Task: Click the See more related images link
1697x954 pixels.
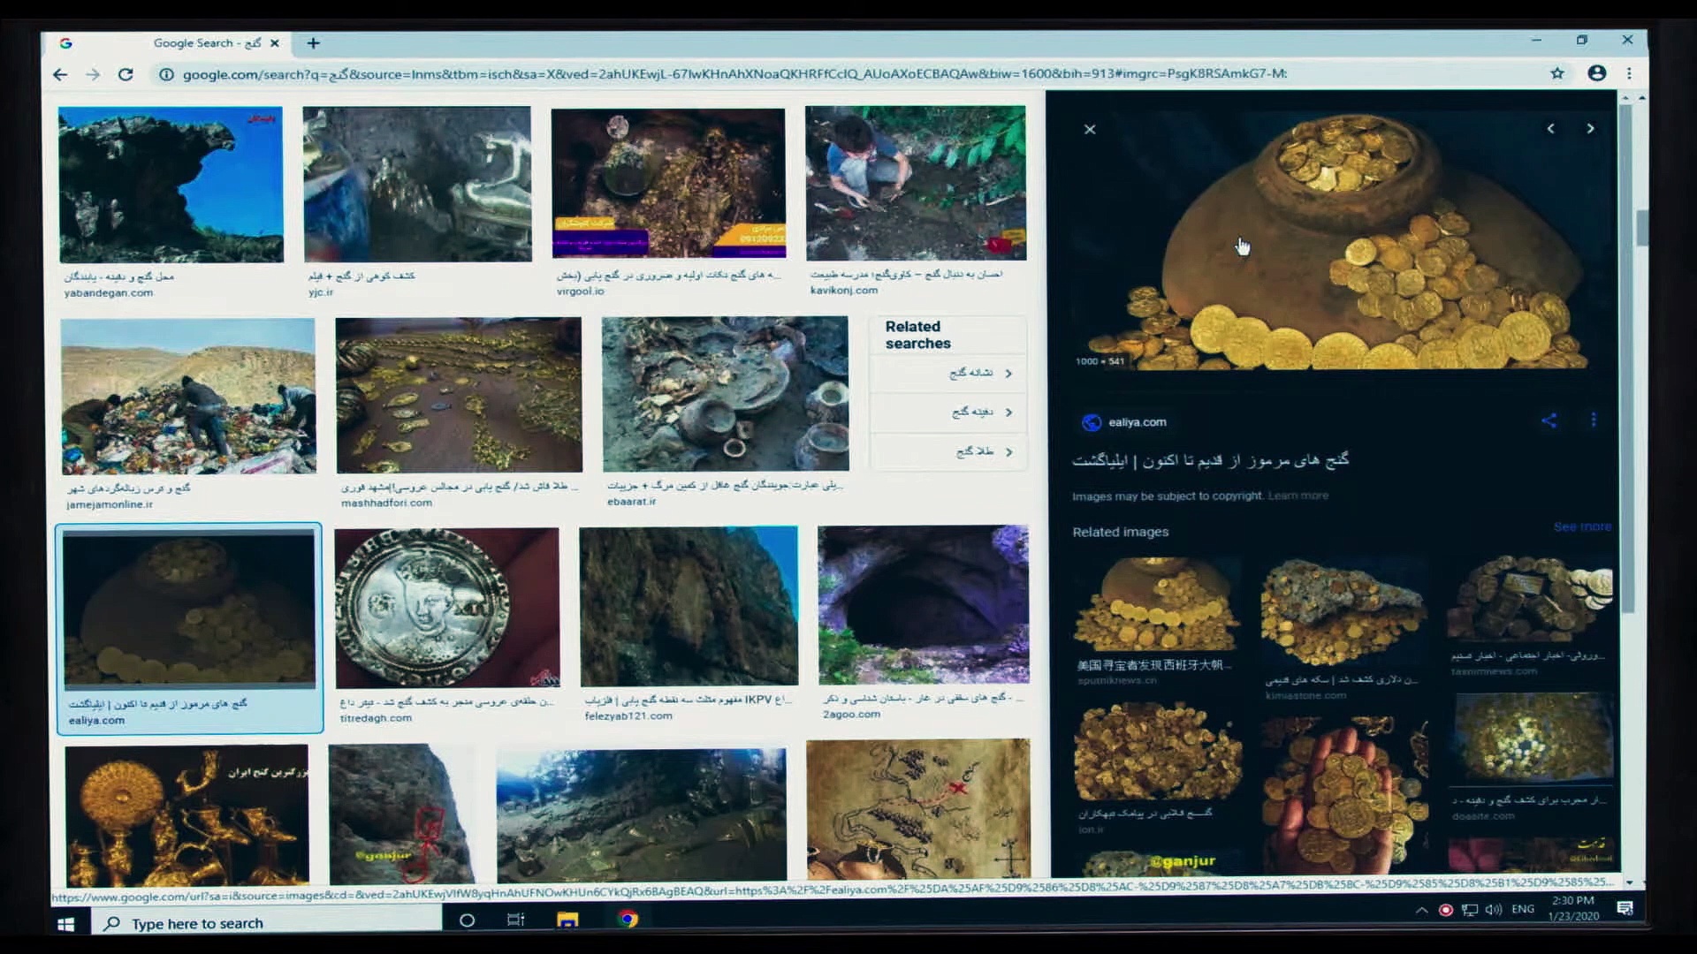Action: pos(1581,526)
